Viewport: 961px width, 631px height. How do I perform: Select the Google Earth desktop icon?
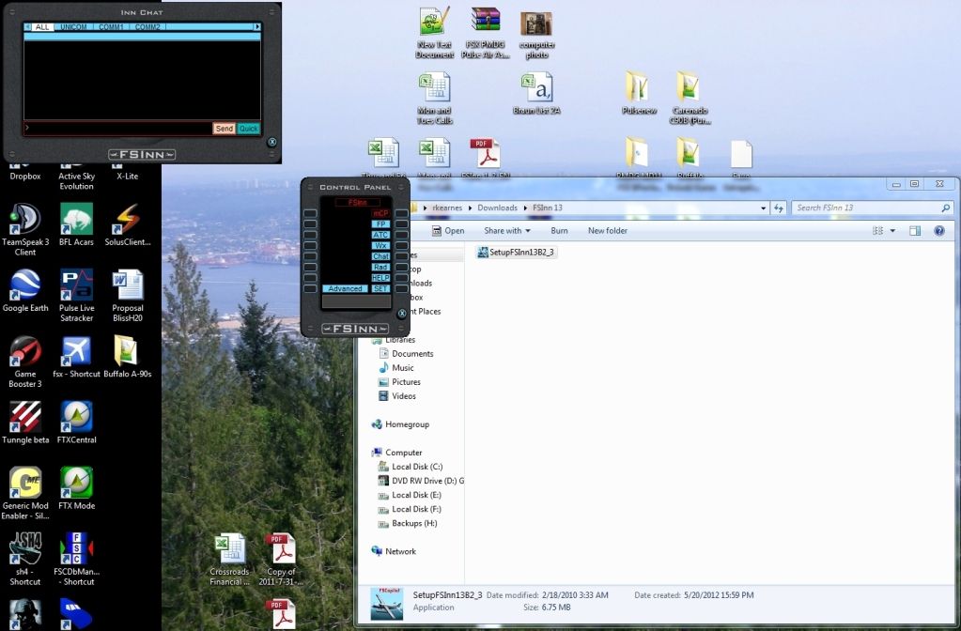coord(25,291)
